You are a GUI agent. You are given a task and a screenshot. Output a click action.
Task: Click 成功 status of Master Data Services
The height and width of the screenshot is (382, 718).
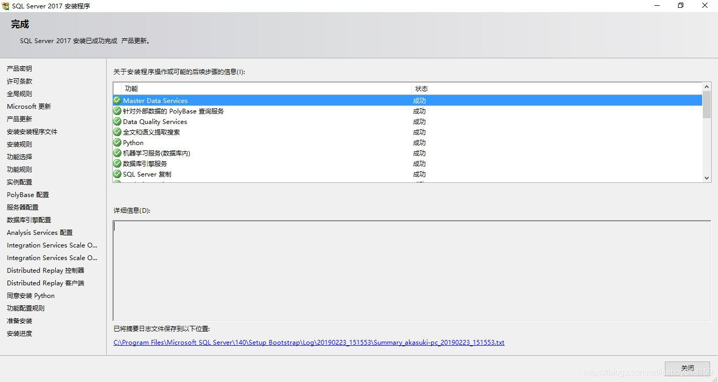click(419, 100)
